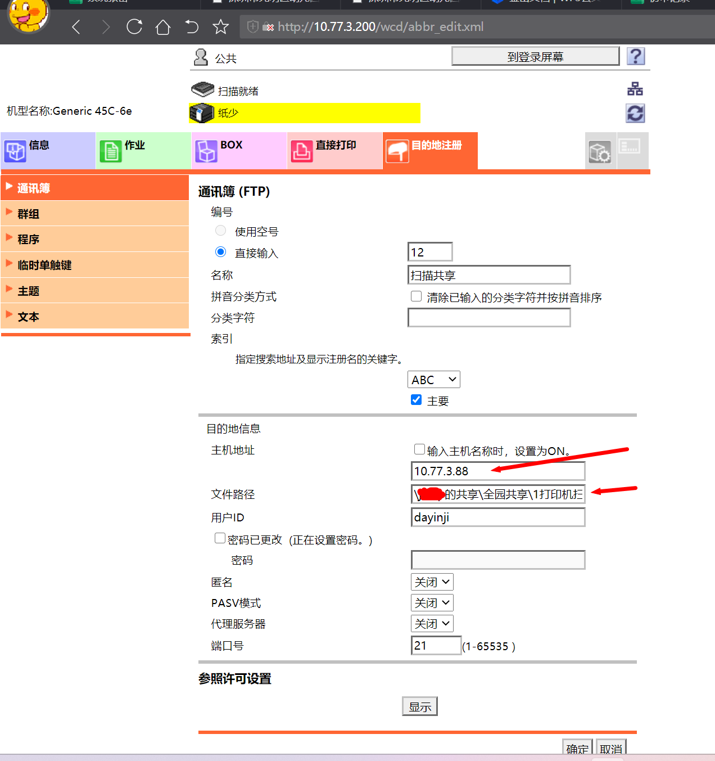Click the public user icon
Image resolution: width=715 pixels, height=761 pixels.
pyautogui.click(x=201, y=57)
